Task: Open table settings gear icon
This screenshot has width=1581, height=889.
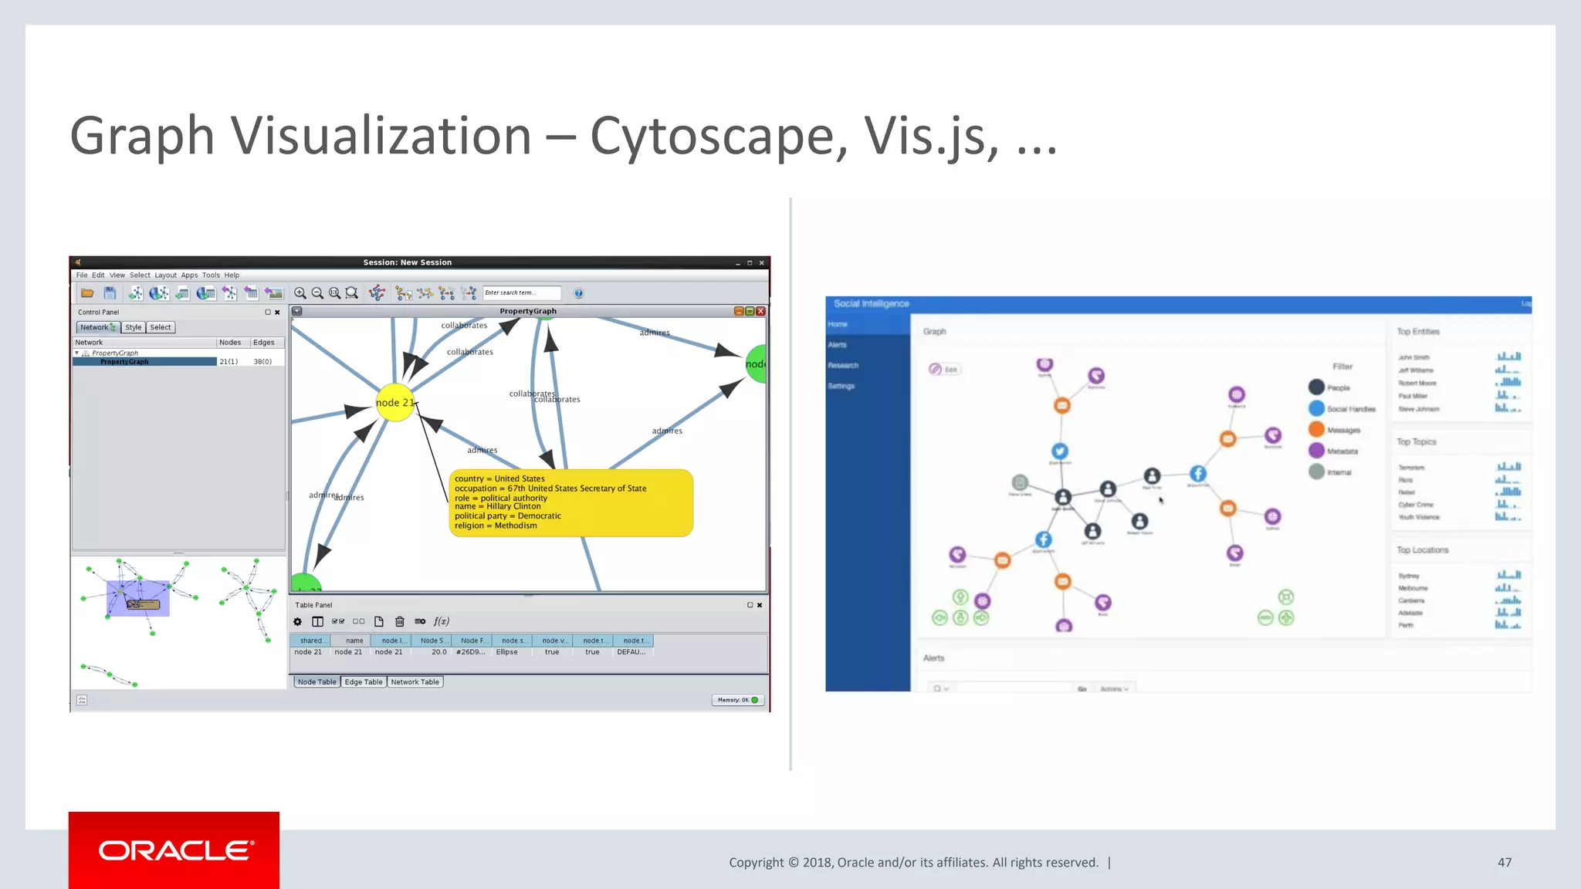Action: click(298, 621)
